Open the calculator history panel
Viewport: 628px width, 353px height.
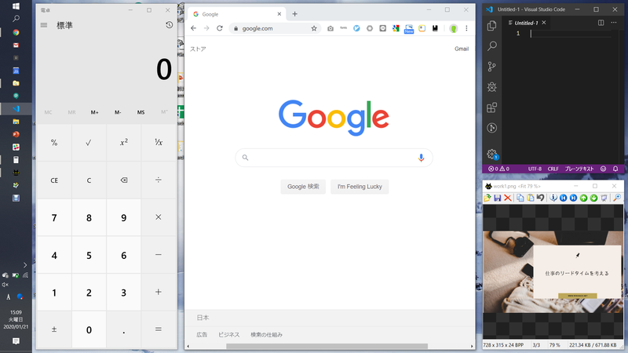[x=169, y=25]
